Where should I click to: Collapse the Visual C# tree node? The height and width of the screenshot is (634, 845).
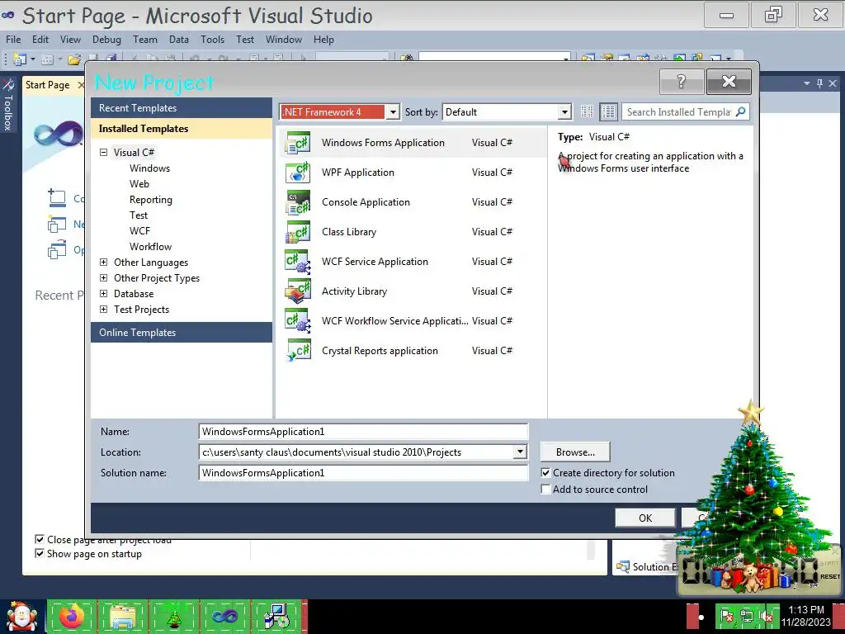coord(103,153)
